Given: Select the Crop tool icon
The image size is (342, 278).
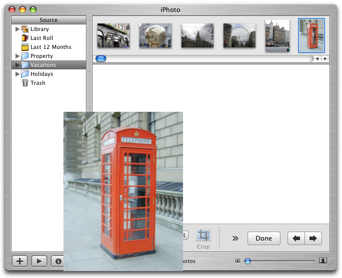Looking at the screenshot, I should coord(203,236).
